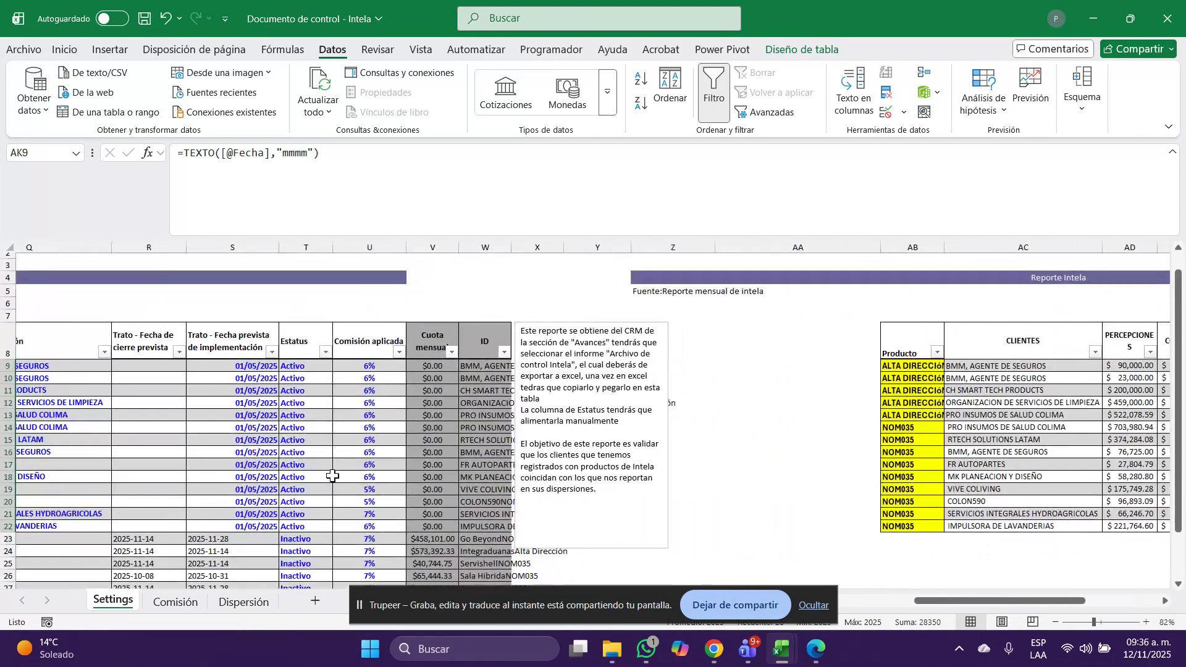The height and width of the screenshot is (667, 1186).
Task: Open the Name Box dropdown showing AK9
Action: 75,153
